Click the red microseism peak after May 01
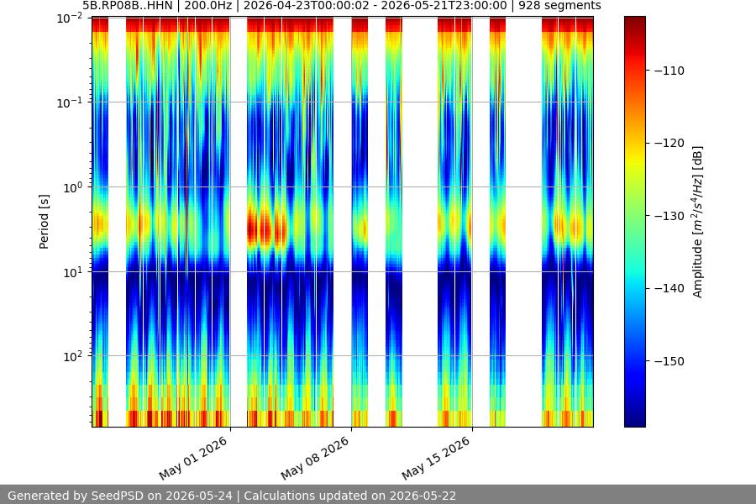 pos(265,228)
